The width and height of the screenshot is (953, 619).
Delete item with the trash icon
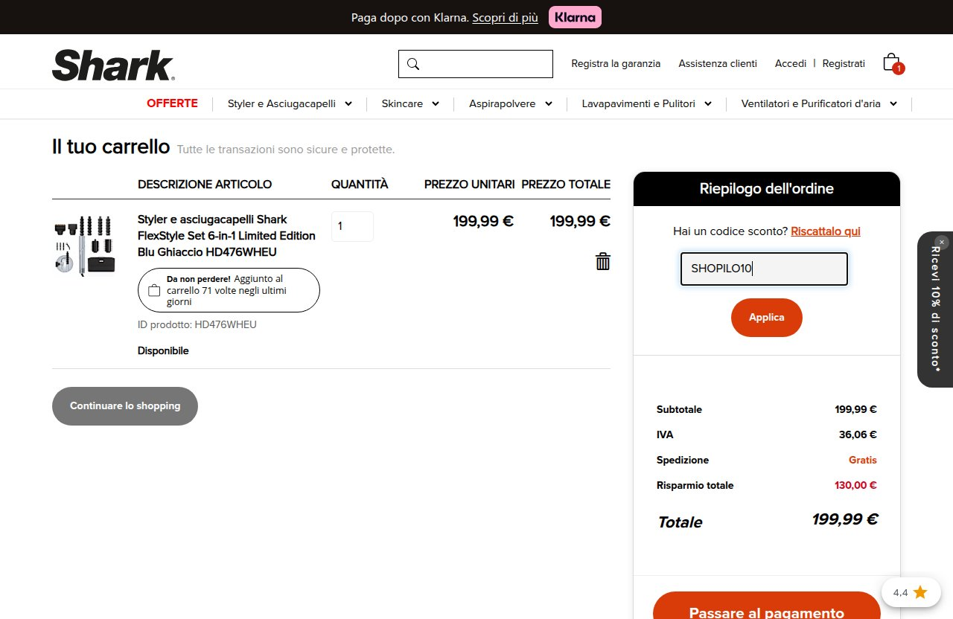[x=603, y=261]
